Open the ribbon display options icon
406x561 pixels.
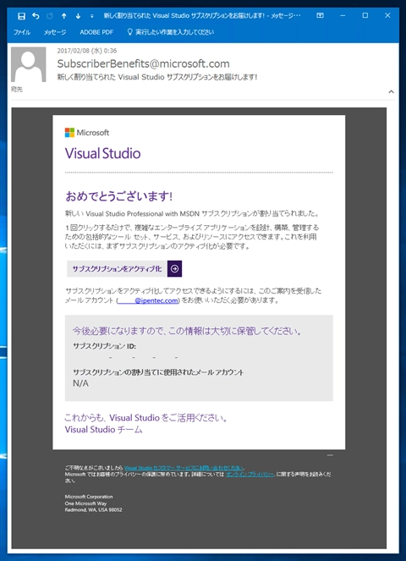[321, 15]
